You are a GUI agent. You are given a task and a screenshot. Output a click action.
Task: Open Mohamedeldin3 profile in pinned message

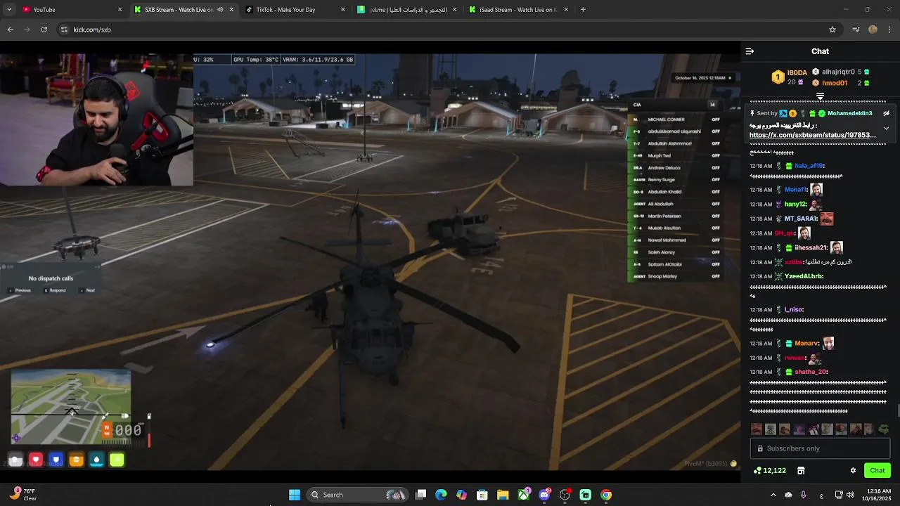click(x=849, y=113)
